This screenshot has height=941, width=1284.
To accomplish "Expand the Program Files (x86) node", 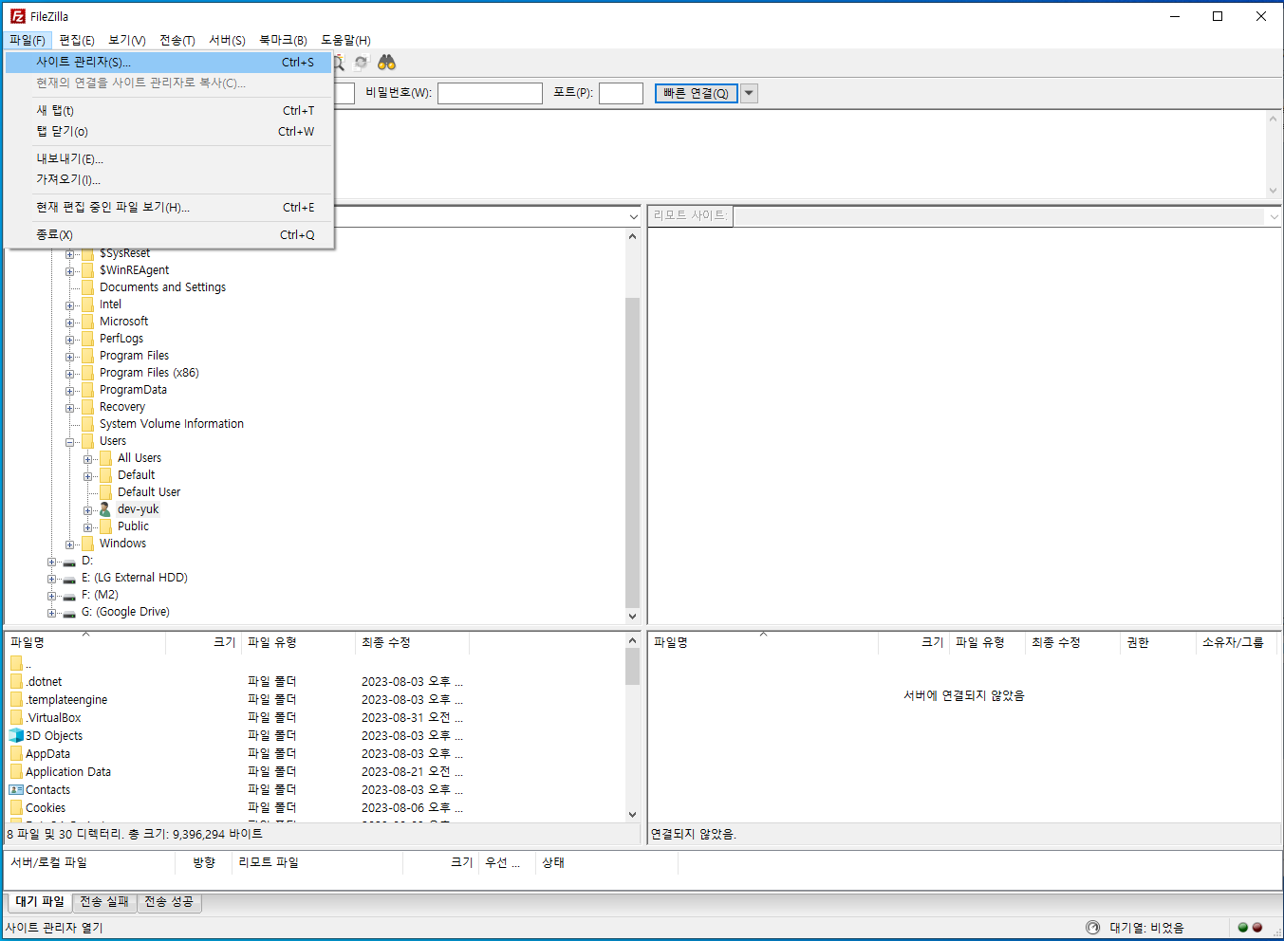I will pyautogui.click(x=69, y=374).
